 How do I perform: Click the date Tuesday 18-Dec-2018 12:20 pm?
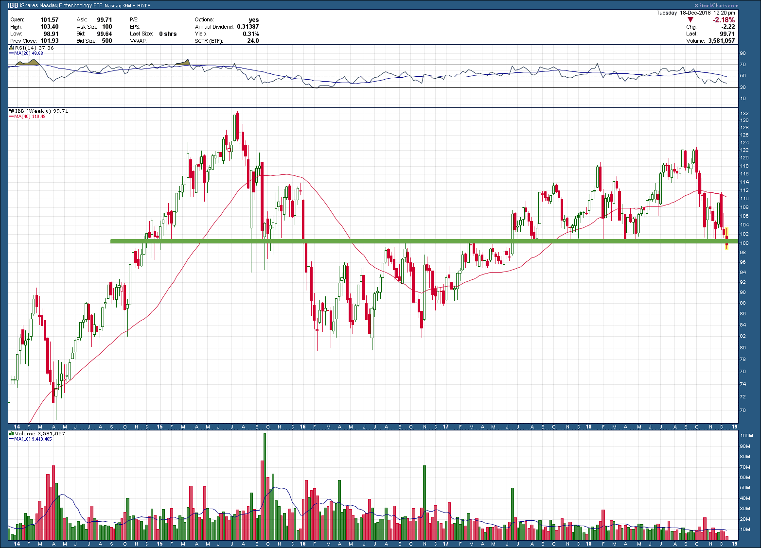pyautogui.click(x=696, y=13)
